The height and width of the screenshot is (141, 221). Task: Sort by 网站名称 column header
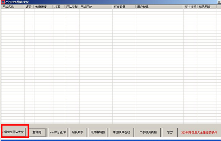click(x=13, y=7)
